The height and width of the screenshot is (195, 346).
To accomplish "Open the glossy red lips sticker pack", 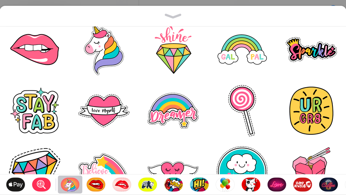I will pyautogui.click(x=121, y=185).
